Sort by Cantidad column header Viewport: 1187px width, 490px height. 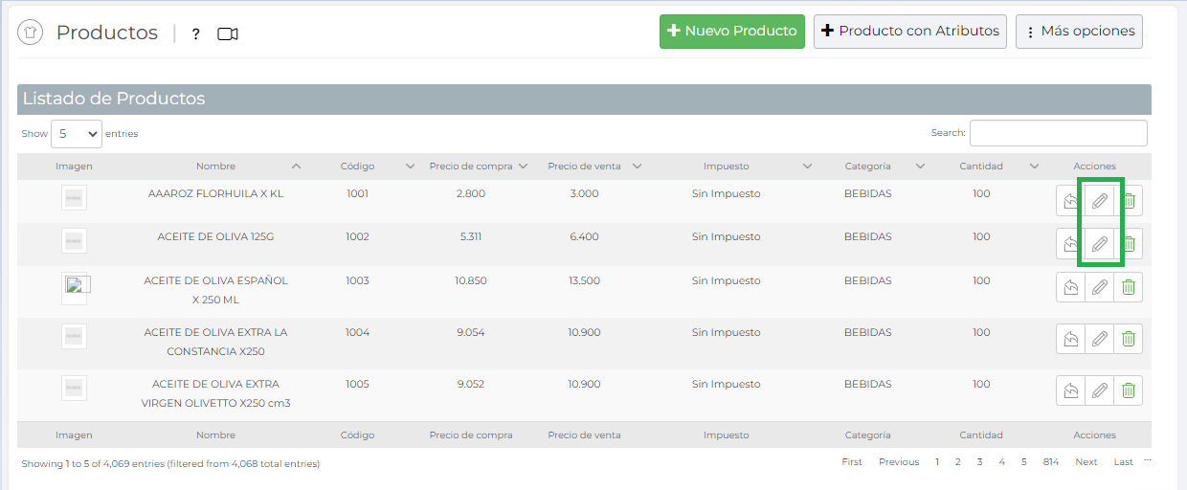pyautogui.click(x=981, y=167)
